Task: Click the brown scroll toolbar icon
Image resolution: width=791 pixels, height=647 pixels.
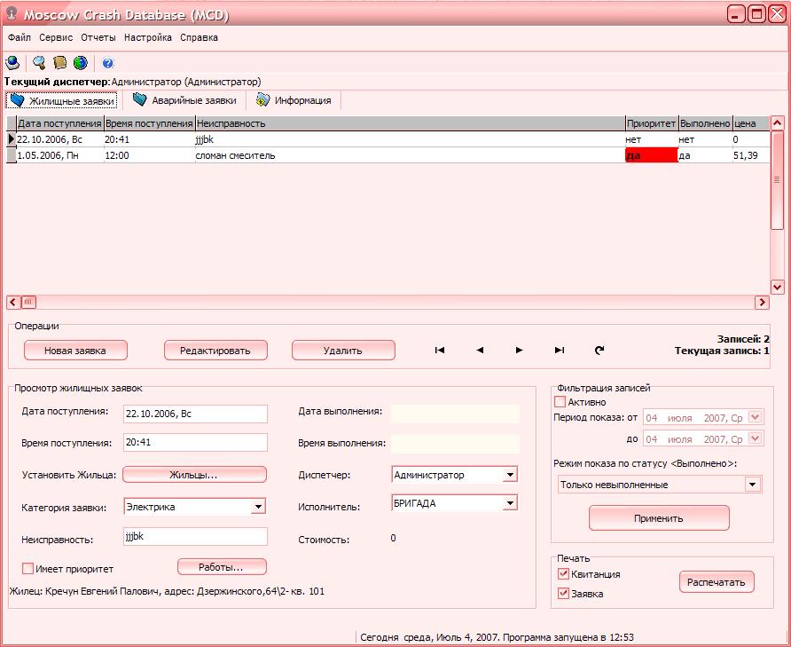Action: (60, 63)
